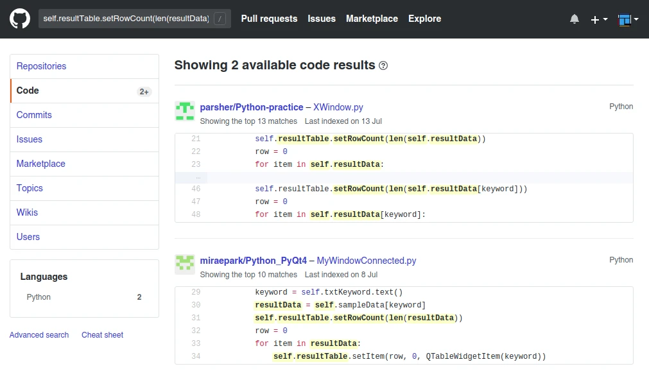Open the parsher repository avatar

tap(185, 111)
